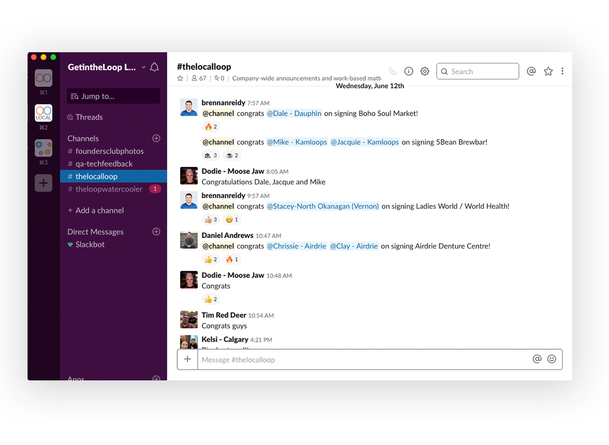This screenshot has height=445, width=609.
Task: Show channel details info icon
Action: point(409,71)
